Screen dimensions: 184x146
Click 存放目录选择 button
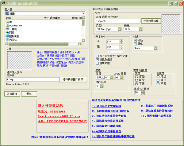click(151, 21)
